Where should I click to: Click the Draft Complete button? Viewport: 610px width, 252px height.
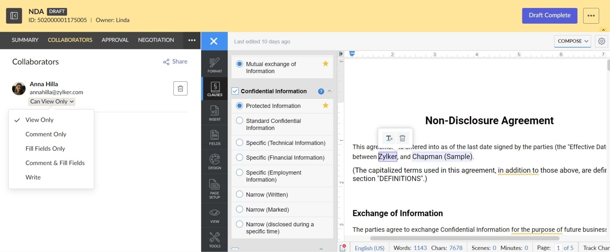click(549, 15)
